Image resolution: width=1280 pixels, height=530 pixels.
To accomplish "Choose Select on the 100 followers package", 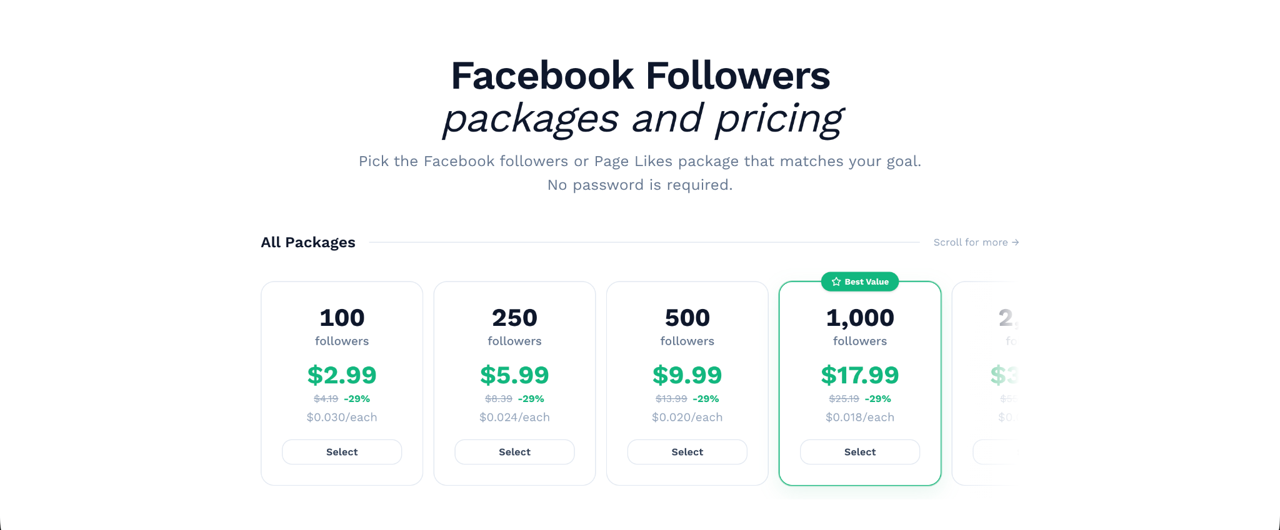I will pos(342,452).
